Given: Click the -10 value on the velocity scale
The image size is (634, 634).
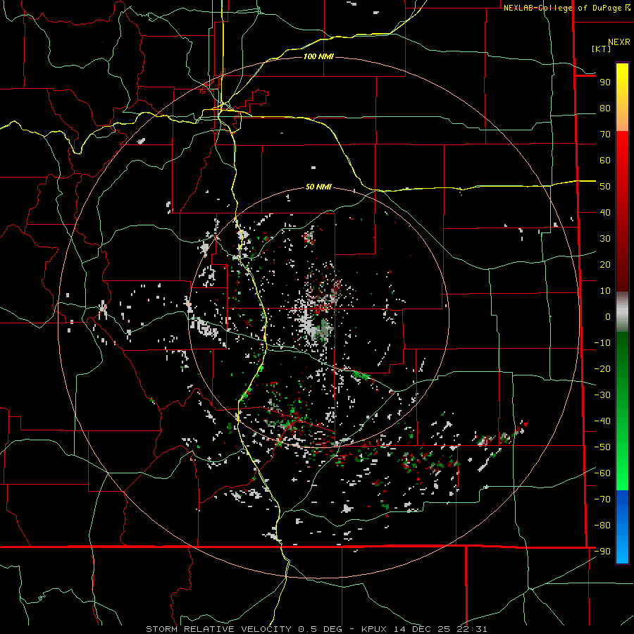Looking at the screenshot, I should coord(602,343).
